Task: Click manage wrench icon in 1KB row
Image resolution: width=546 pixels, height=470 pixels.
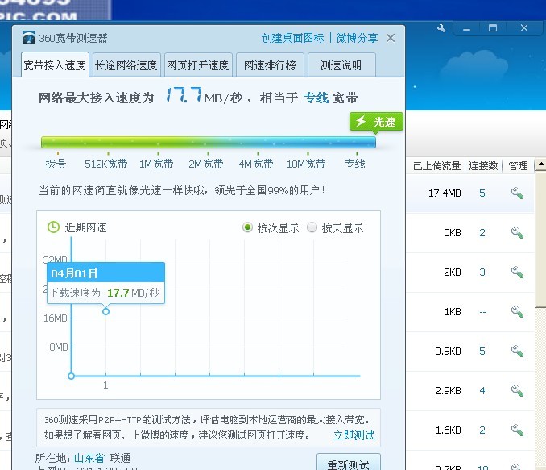Action: 517,311
